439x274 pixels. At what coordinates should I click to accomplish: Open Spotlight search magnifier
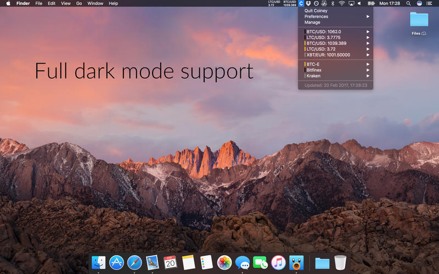click(x=408, y=3)
